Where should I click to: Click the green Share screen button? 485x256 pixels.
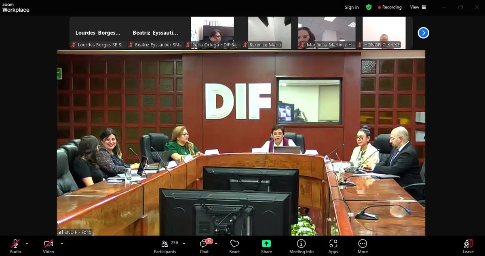pyautogui.click(x=266, y=246)
